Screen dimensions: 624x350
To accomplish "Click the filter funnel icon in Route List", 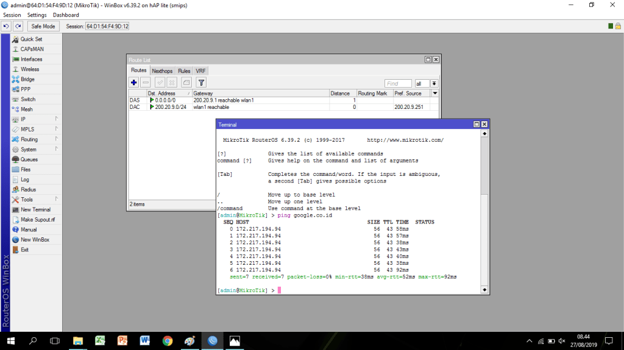I will (201, 82).
